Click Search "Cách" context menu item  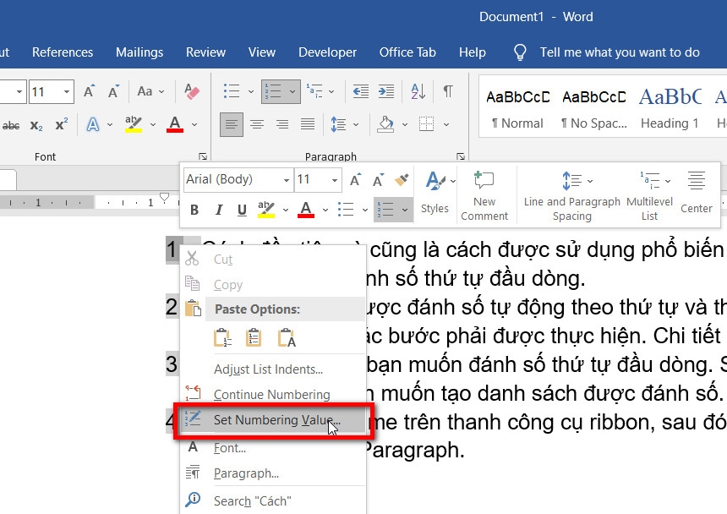(272, 501)
